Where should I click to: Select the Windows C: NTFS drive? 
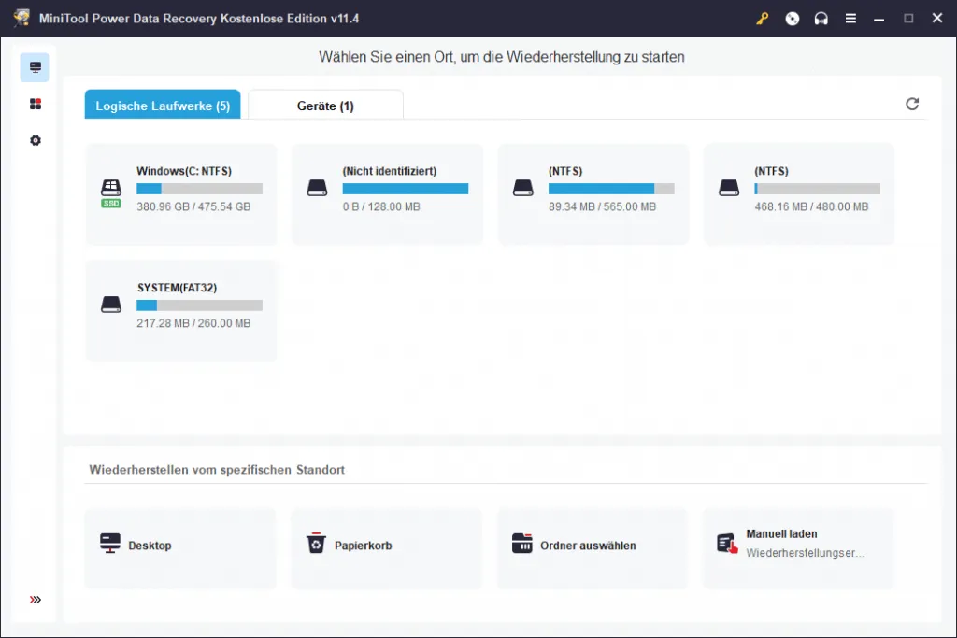pos(181,193)
